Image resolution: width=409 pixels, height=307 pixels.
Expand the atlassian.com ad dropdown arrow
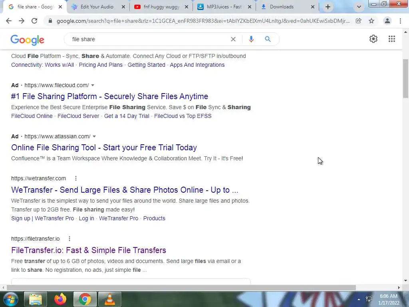point(94,137)
